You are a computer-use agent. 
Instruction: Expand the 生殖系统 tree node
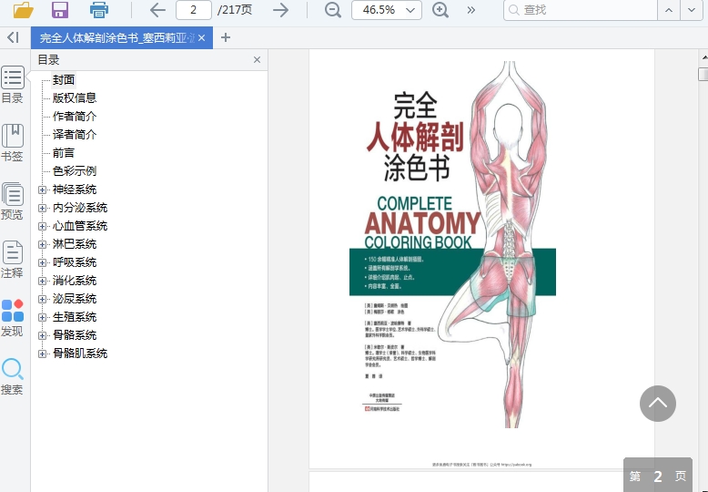42,317
